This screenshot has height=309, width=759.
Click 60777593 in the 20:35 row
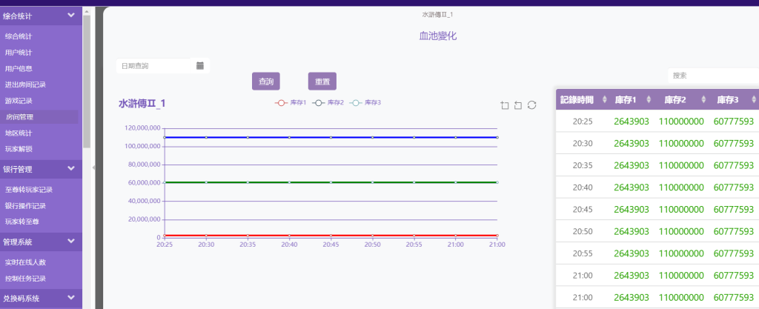[733, 165]
